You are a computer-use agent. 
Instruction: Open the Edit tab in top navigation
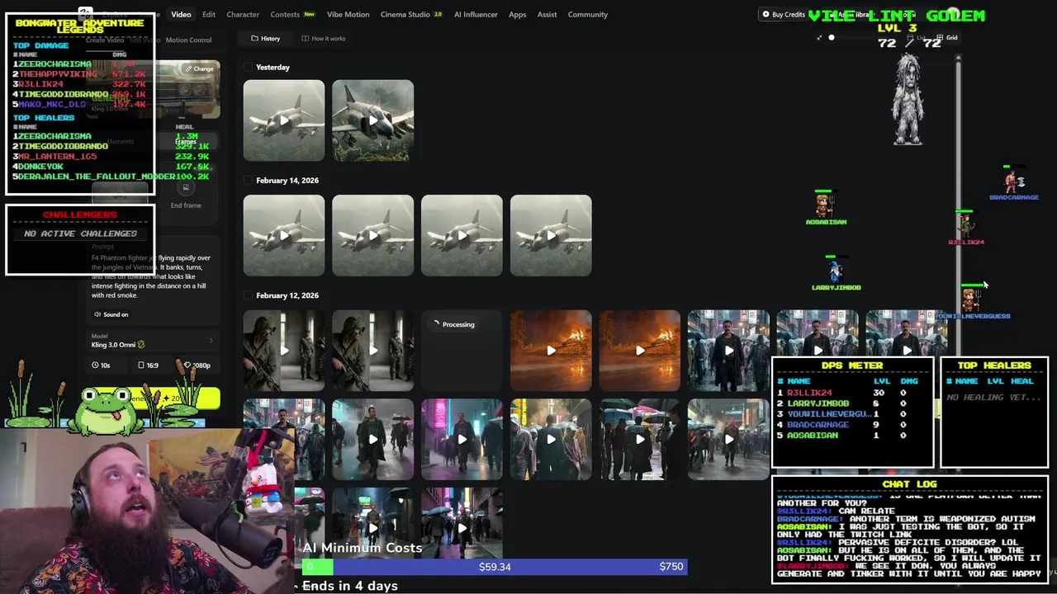[x=209, y=14]
